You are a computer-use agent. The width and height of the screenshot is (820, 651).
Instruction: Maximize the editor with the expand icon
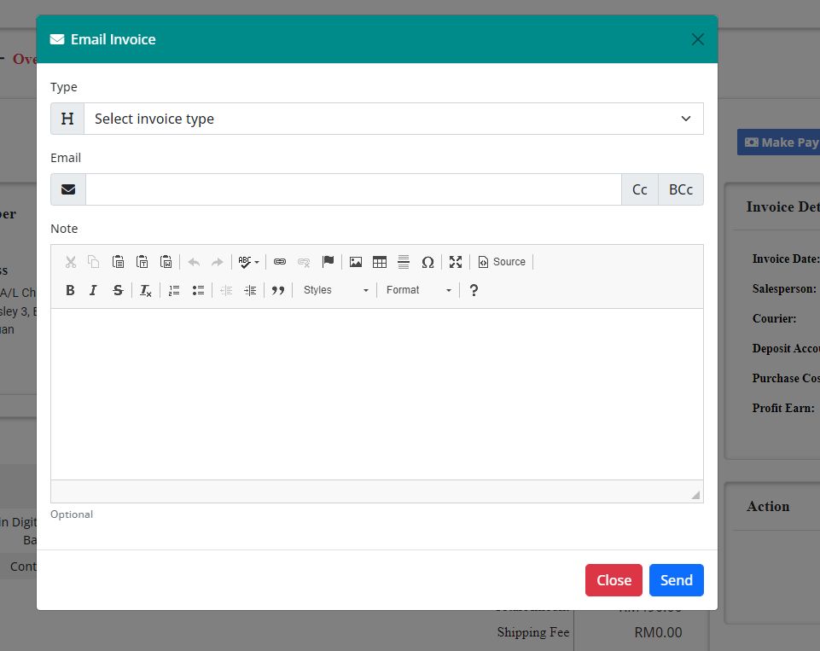[456, 262]
